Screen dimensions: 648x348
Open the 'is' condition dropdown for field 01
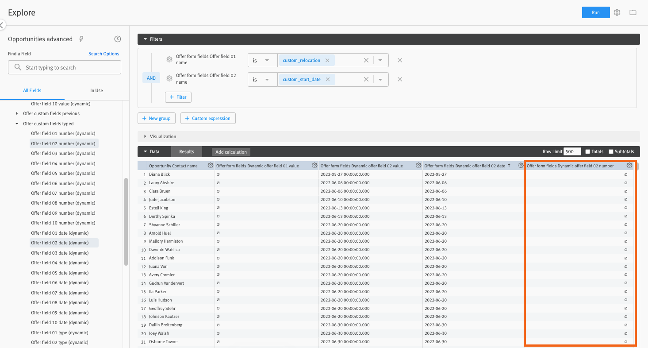point(262,60)
